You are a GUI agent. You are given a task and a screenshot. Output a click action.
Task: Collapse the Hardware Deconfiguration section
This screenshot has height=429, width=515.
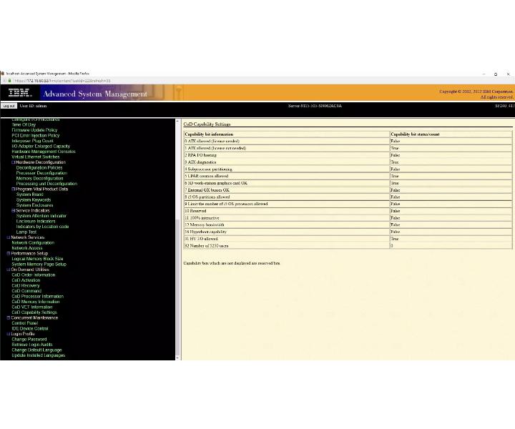point(14,162)
